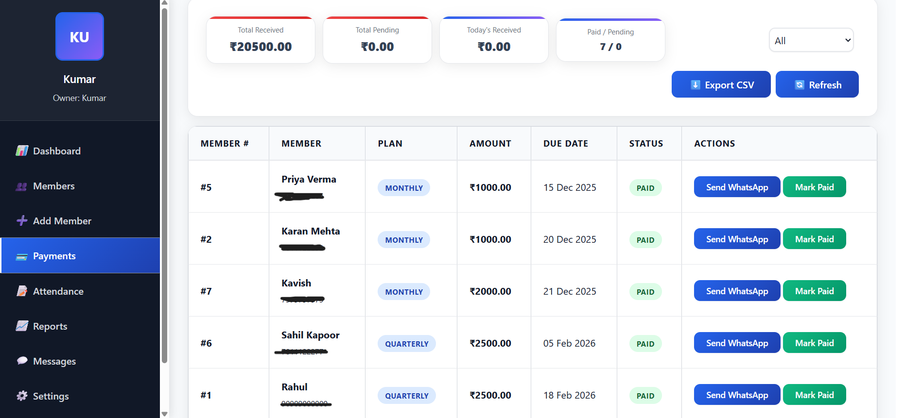Click the PAID status in Karan Mehta's row
The image size is (922, 418).
point(645,240)
